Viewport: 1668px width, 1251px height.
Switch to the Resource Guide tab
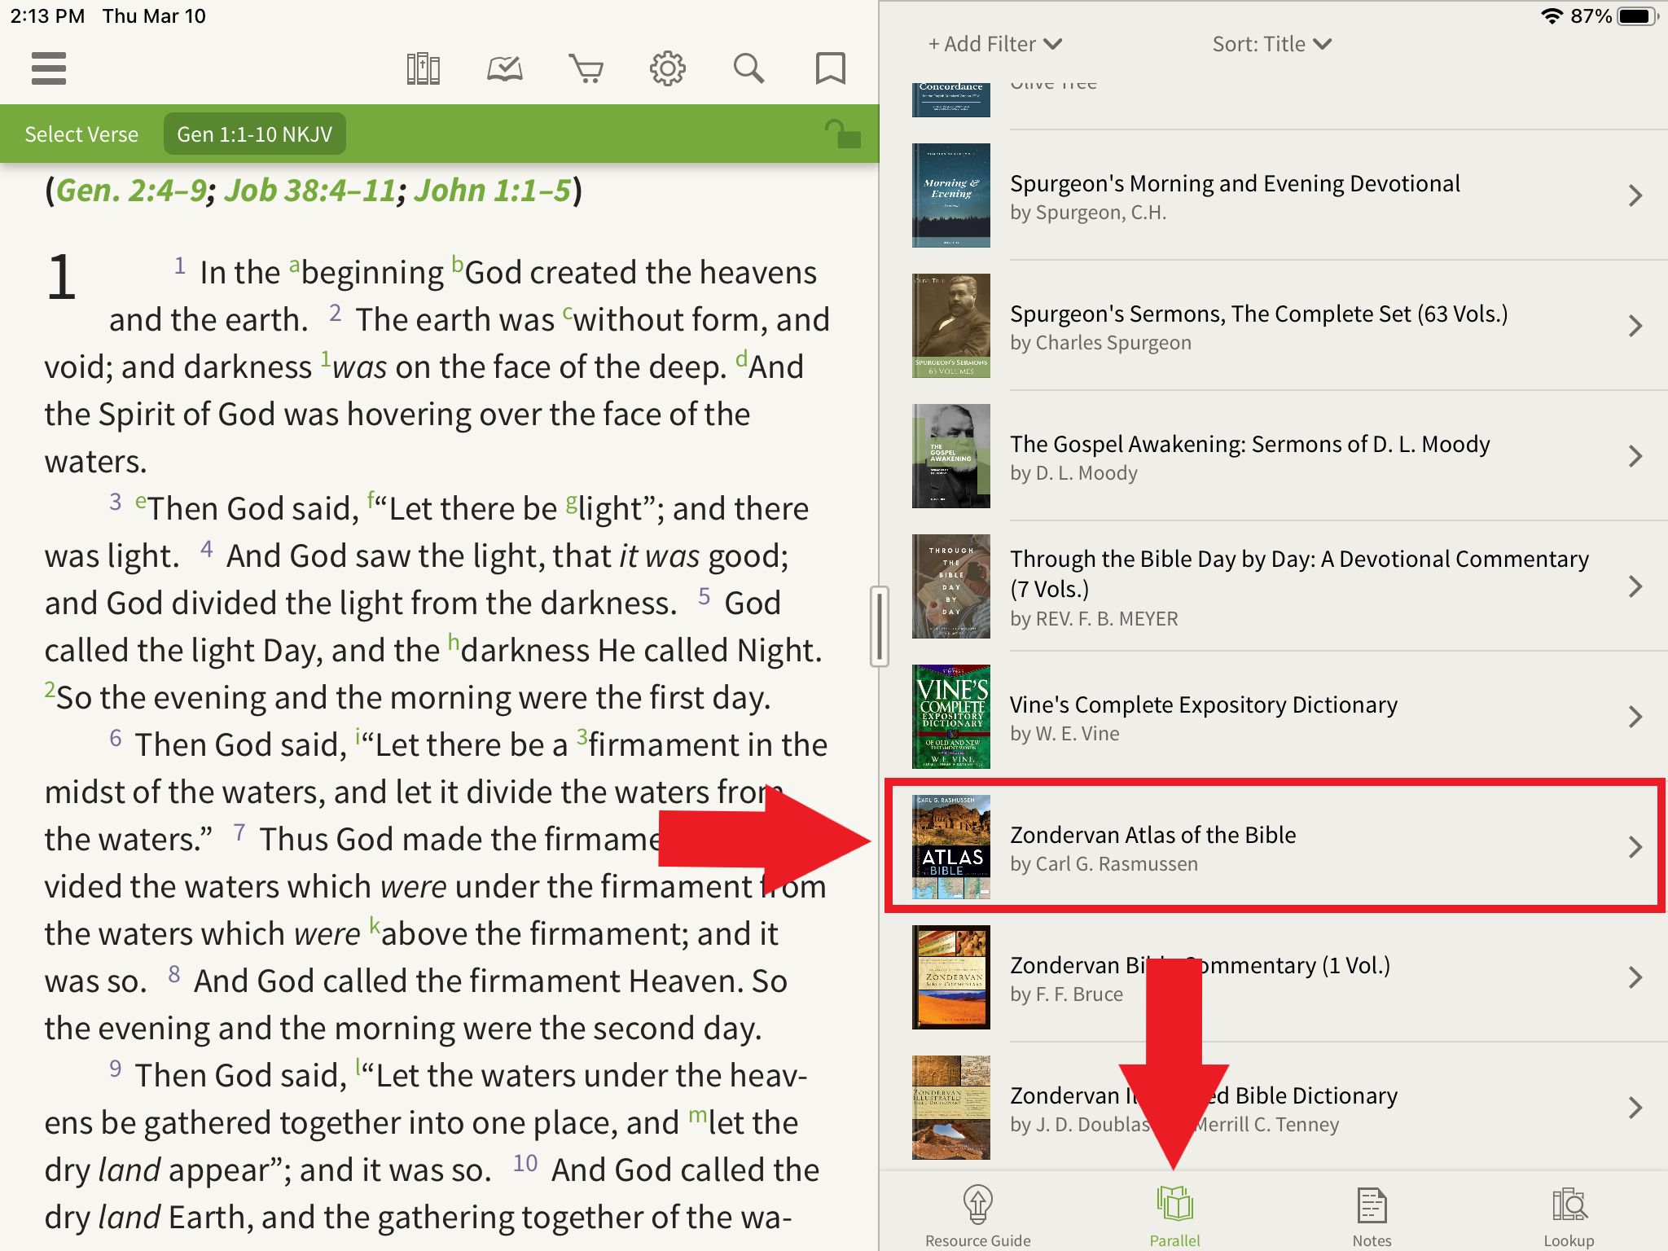click(x=977, y=1215)
